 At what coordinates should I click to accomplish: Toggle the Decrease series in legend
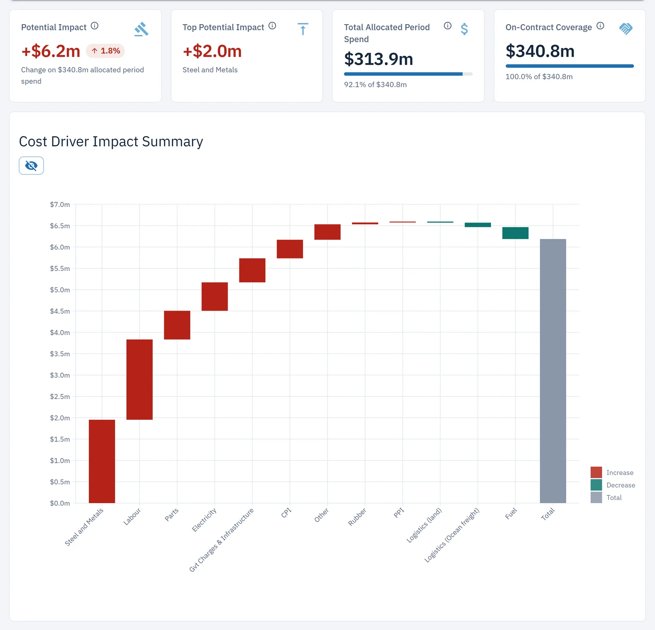click(x=613, y=485)
